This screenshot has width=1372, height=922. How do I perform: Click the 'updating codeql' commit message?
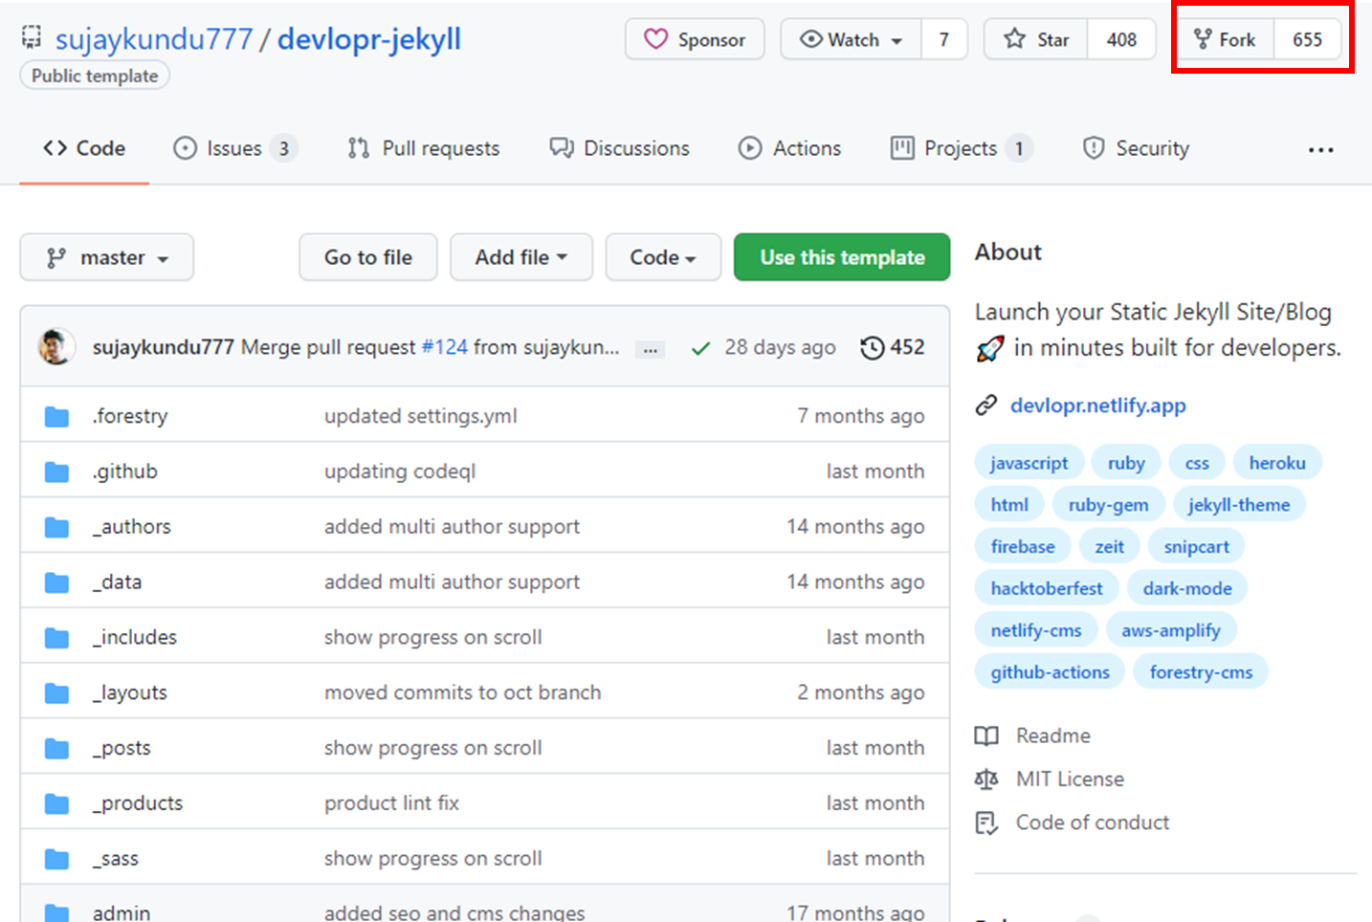tap(400, 472)
